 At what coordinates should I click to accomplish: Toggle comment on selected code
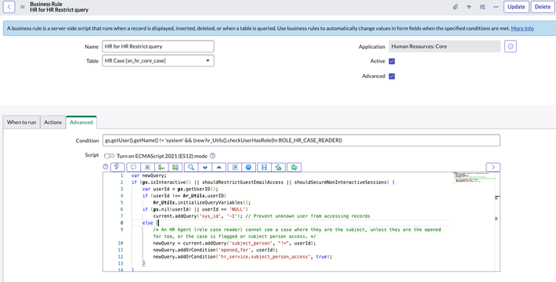click(133, 167)
